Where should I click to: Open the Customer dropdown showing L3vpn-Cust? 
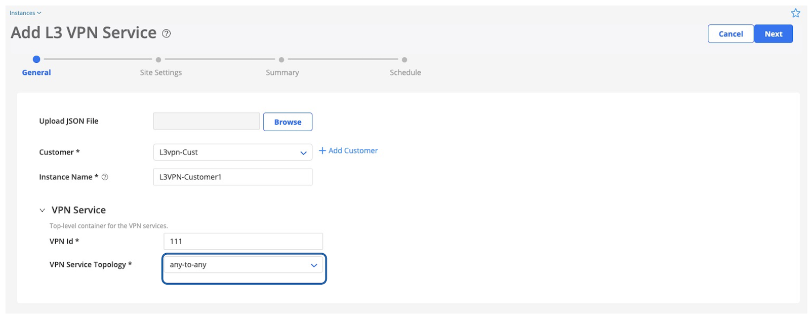233,152
